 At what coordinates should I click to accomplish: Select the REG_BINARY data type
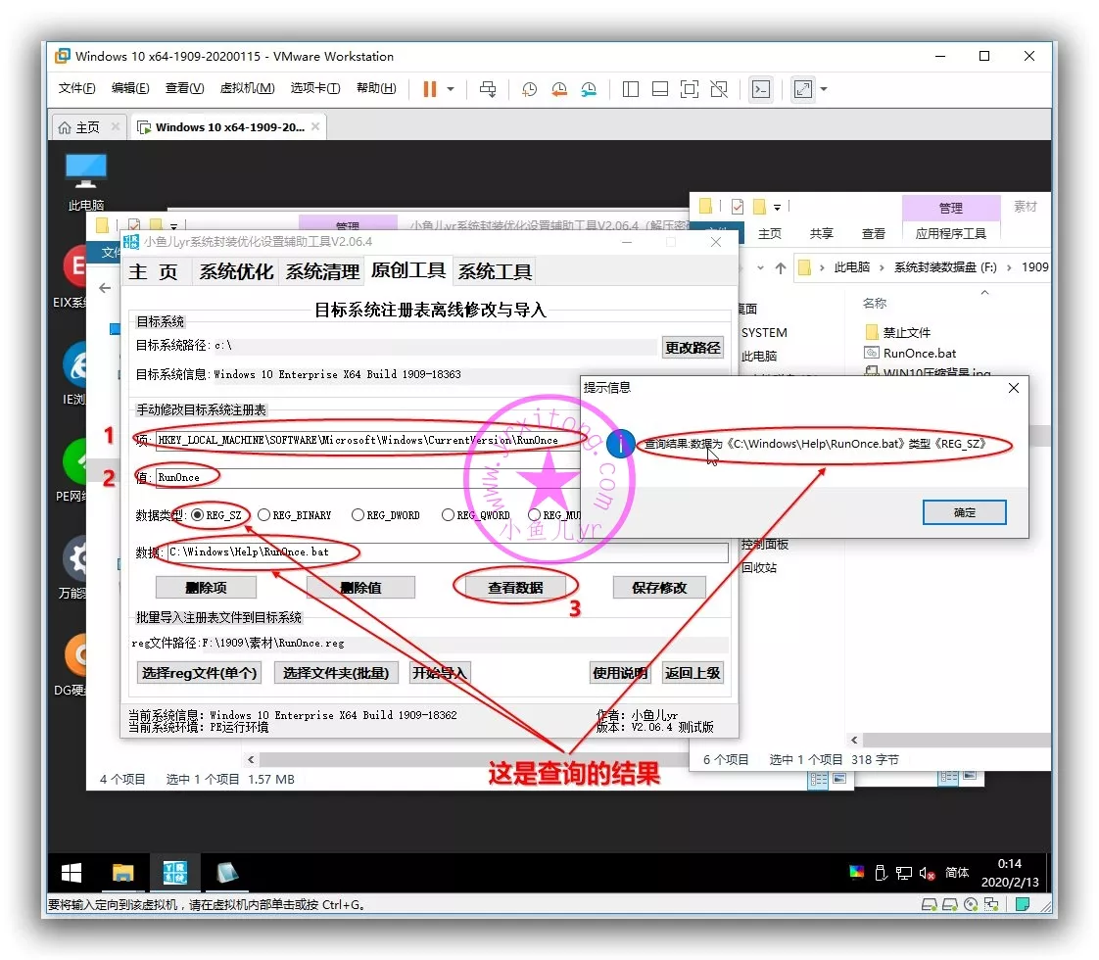coord(264,514)
